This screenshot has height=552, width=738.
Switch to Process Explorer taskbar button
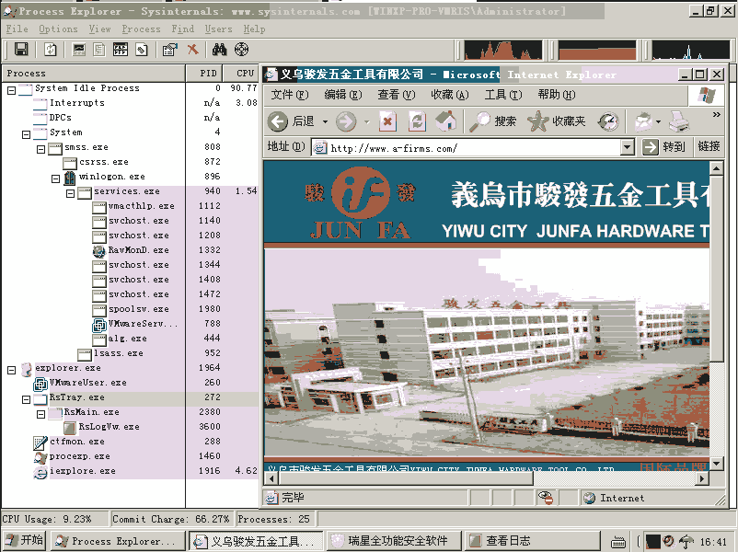click(118, 541)
